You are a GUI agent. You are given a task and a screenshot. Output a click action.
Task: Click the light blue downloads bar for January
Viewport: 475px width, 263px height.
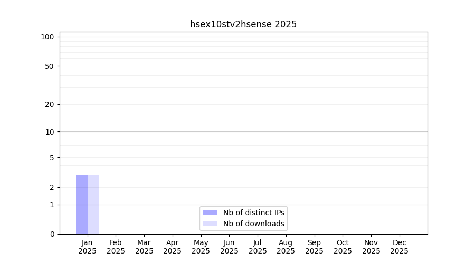[x=93, y=204]
